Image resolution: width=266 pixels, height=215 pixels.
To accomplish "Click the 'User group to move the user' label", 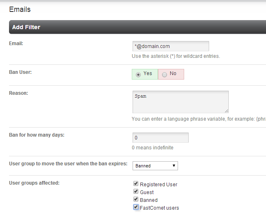I will pyautogui.click(x=68, y=164).
